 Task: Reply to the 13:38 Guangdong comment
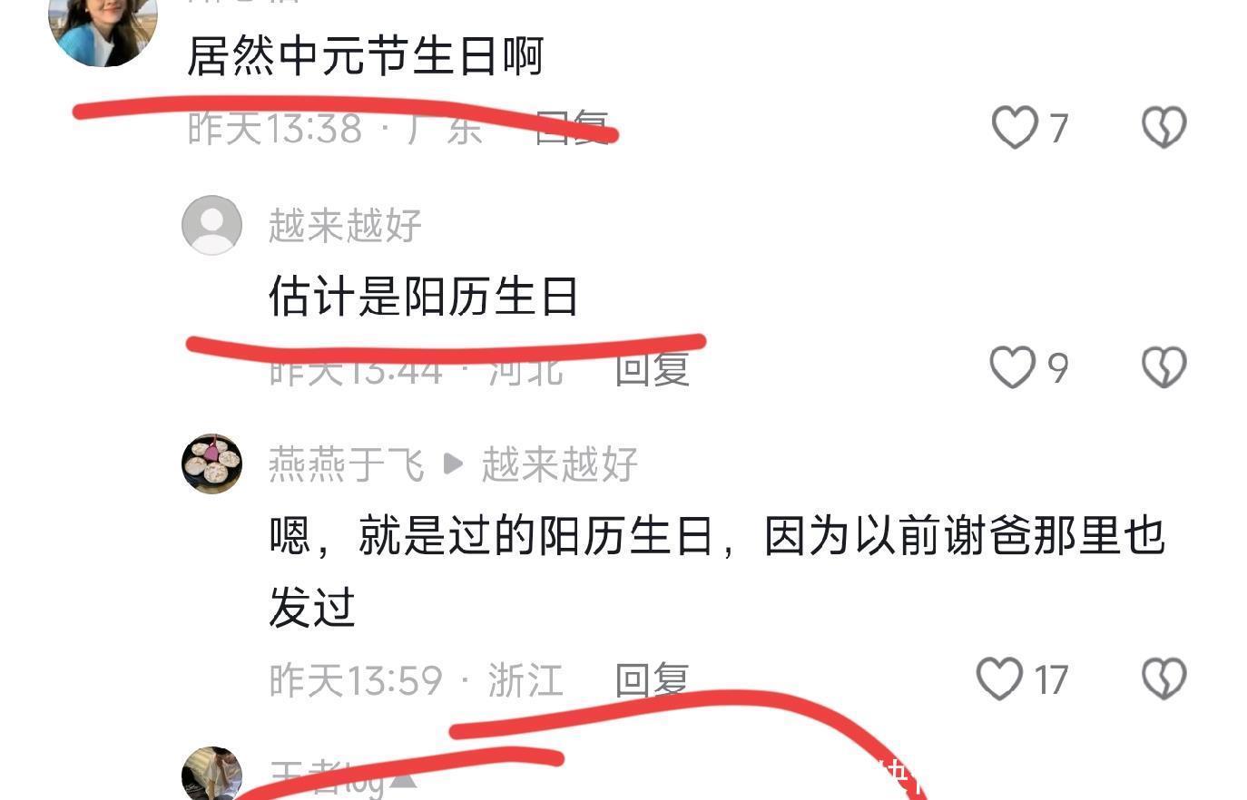coord(572,127)
